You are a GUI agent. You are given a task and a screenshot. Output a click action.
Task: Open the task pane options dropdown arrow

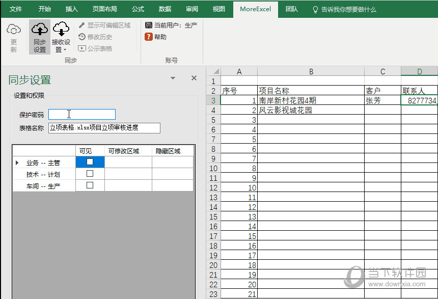pos(173,78)
